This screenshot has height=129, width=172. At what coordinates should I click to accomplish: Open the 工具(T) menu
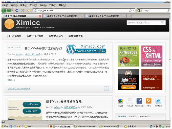53,5
